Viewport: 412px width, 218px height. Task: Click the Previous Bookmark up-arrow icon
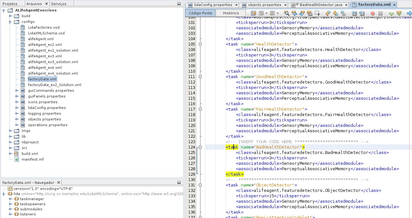328,13
